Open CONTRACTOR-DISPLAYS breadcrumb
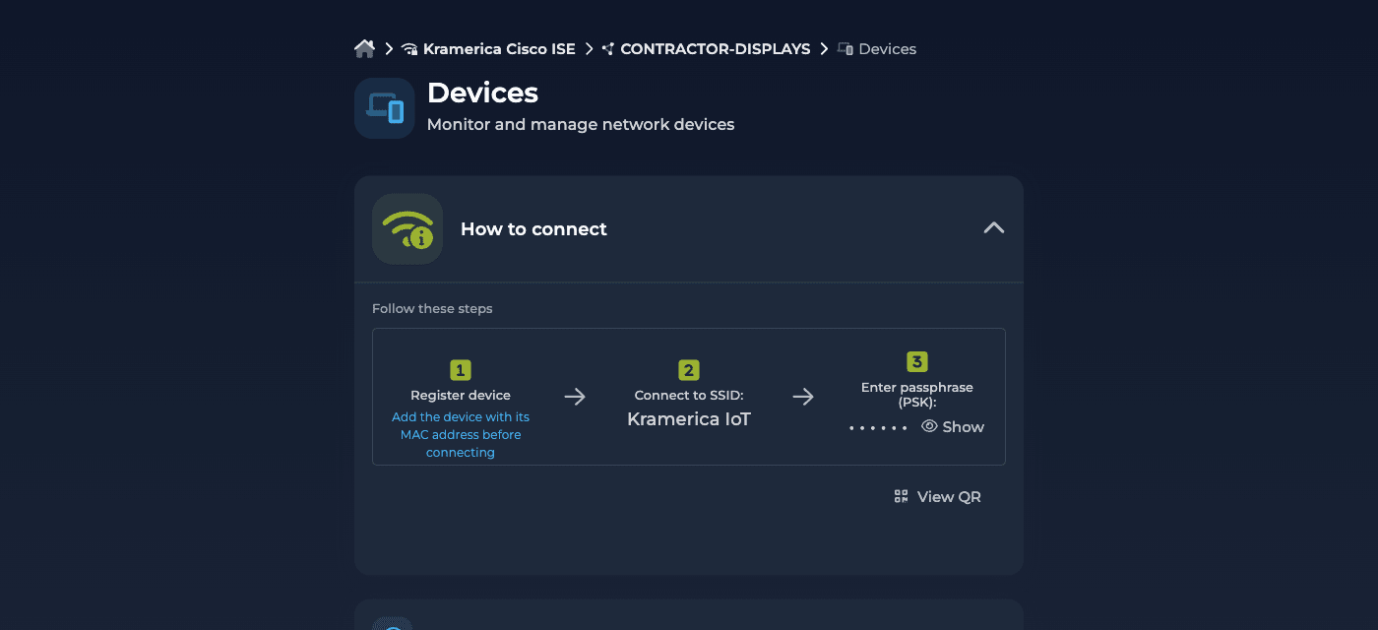 click(x=706, y=48)
